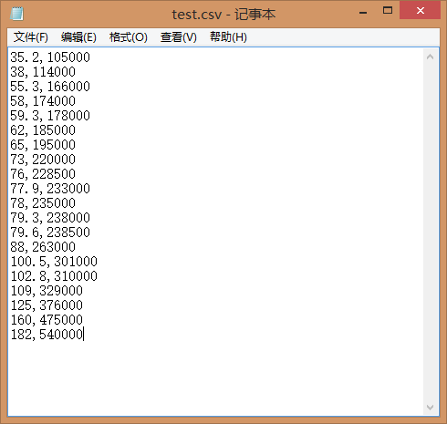
Task: Click on the line 76,228500
Action: click(x=43, y=174)
